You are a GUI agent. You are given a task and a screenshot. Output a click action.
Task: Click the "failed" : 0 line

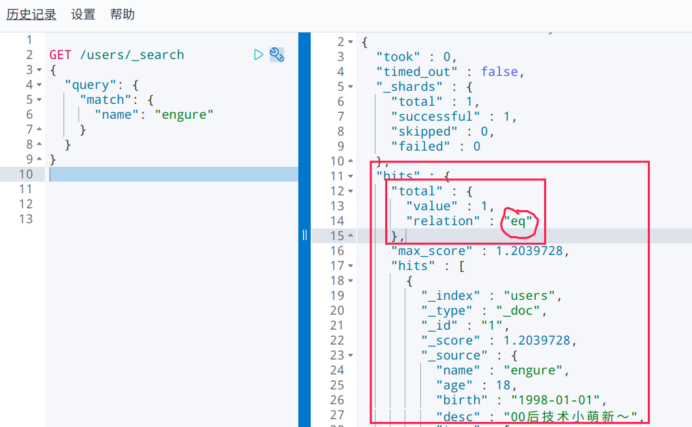pos(436,146)
